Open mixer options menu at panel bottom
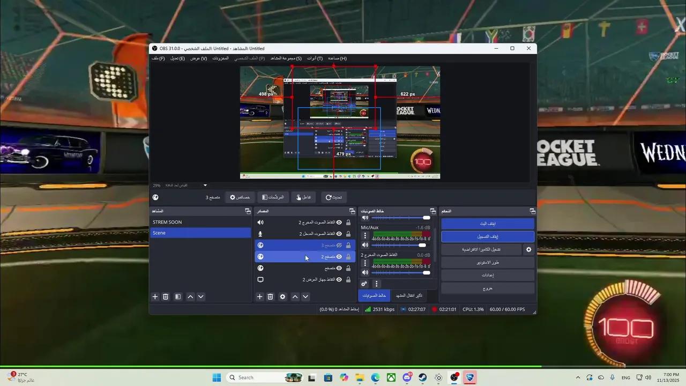 [377, 284]
